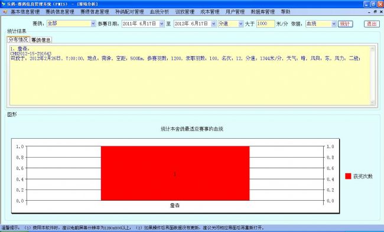
Task: Open the 血统分析 menu
Action: coord(160,12)
